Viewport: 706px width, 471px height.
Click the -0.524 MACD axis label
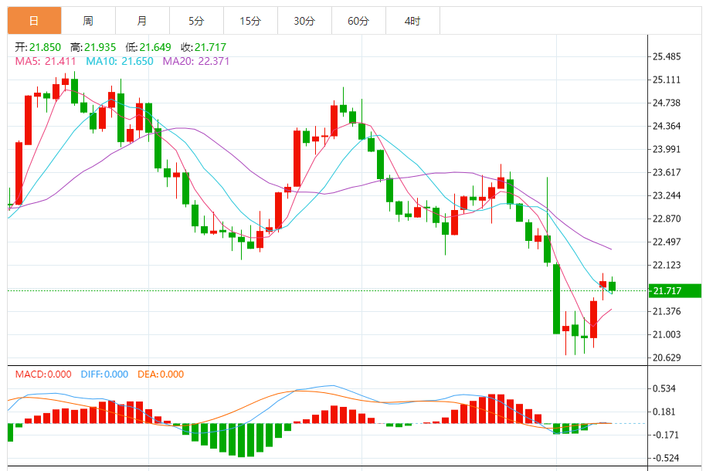(x=666, y=459)
